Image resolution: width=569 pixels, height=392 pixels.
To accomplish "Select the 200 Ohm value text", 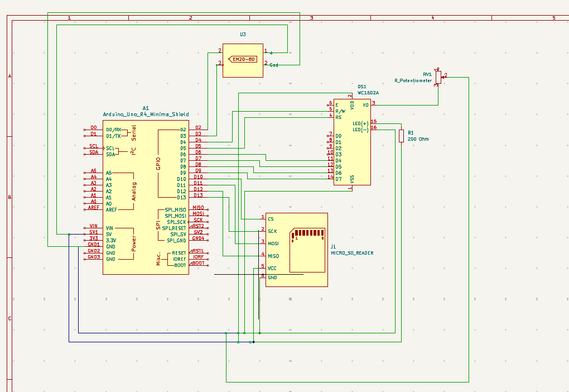I will tap(418, 139).
